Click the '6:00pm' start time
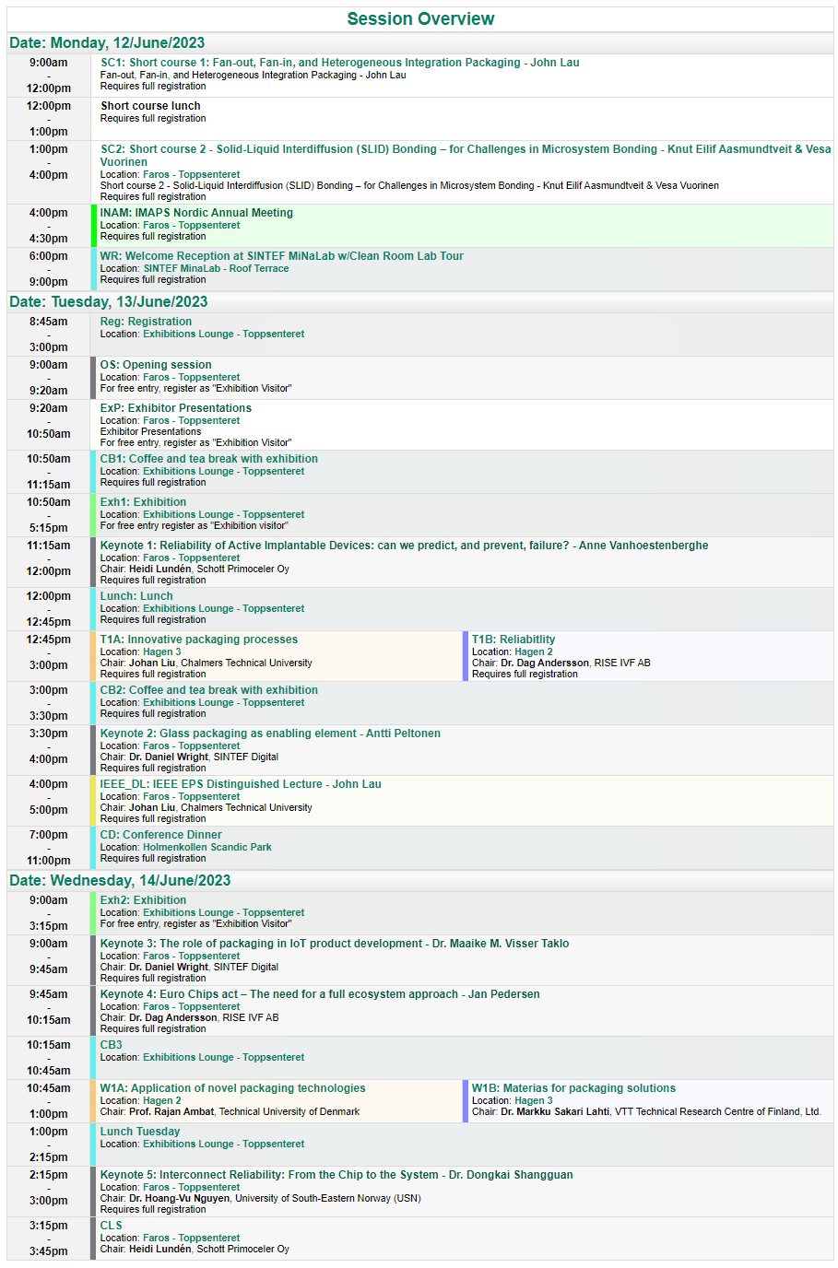The height and width of the screenshot is (1268, 838). coord(48,256)
